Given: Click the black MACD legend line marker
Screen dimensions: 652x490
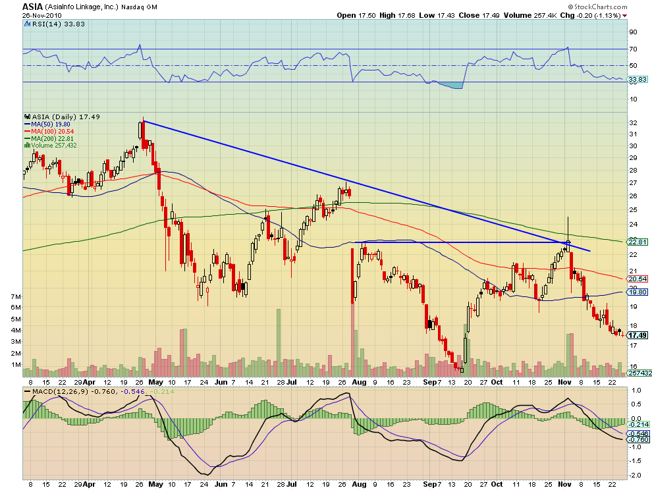Looking at the screenshot, I should 28,391.
